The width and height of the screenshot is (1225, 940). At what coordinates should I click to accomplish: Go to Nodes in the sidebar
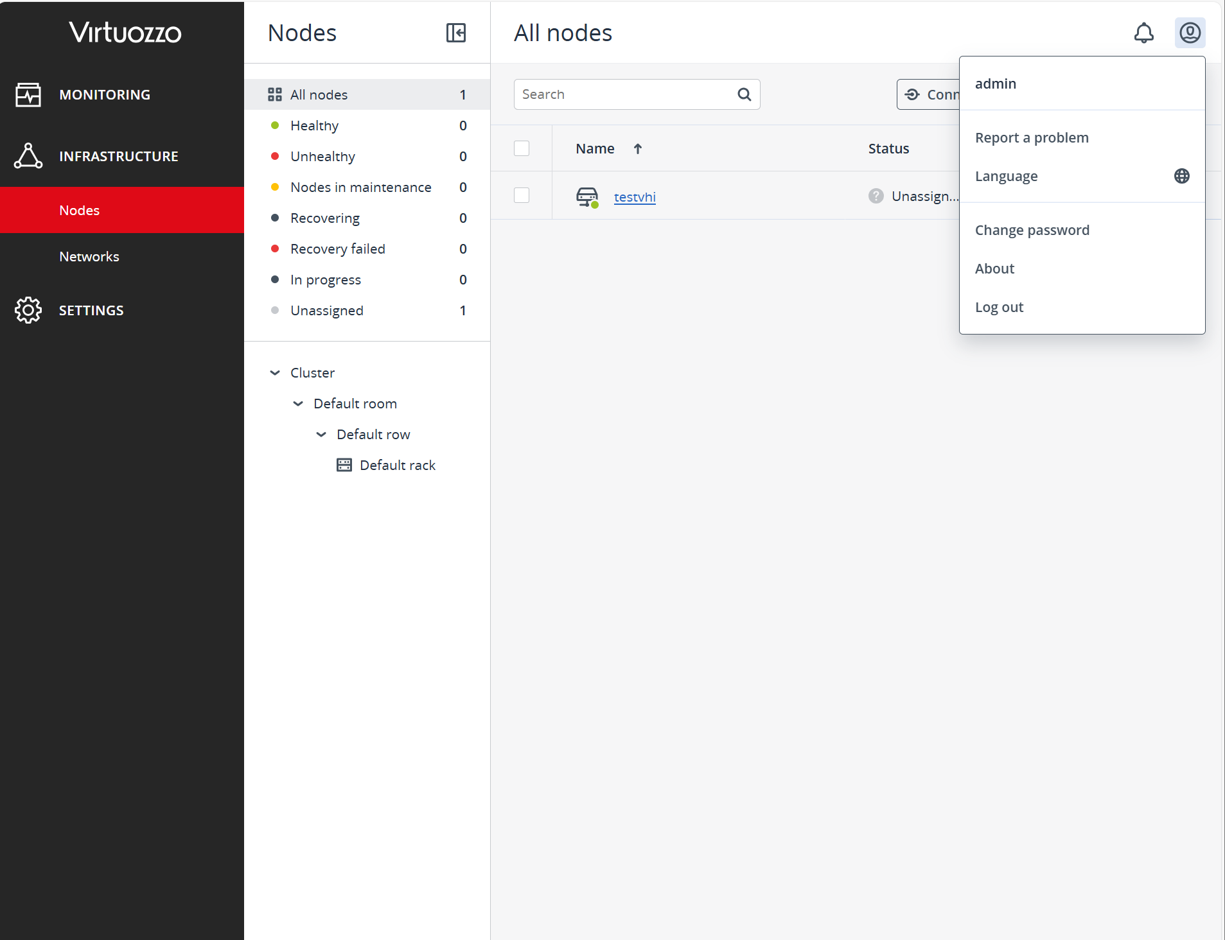(122, 210)
